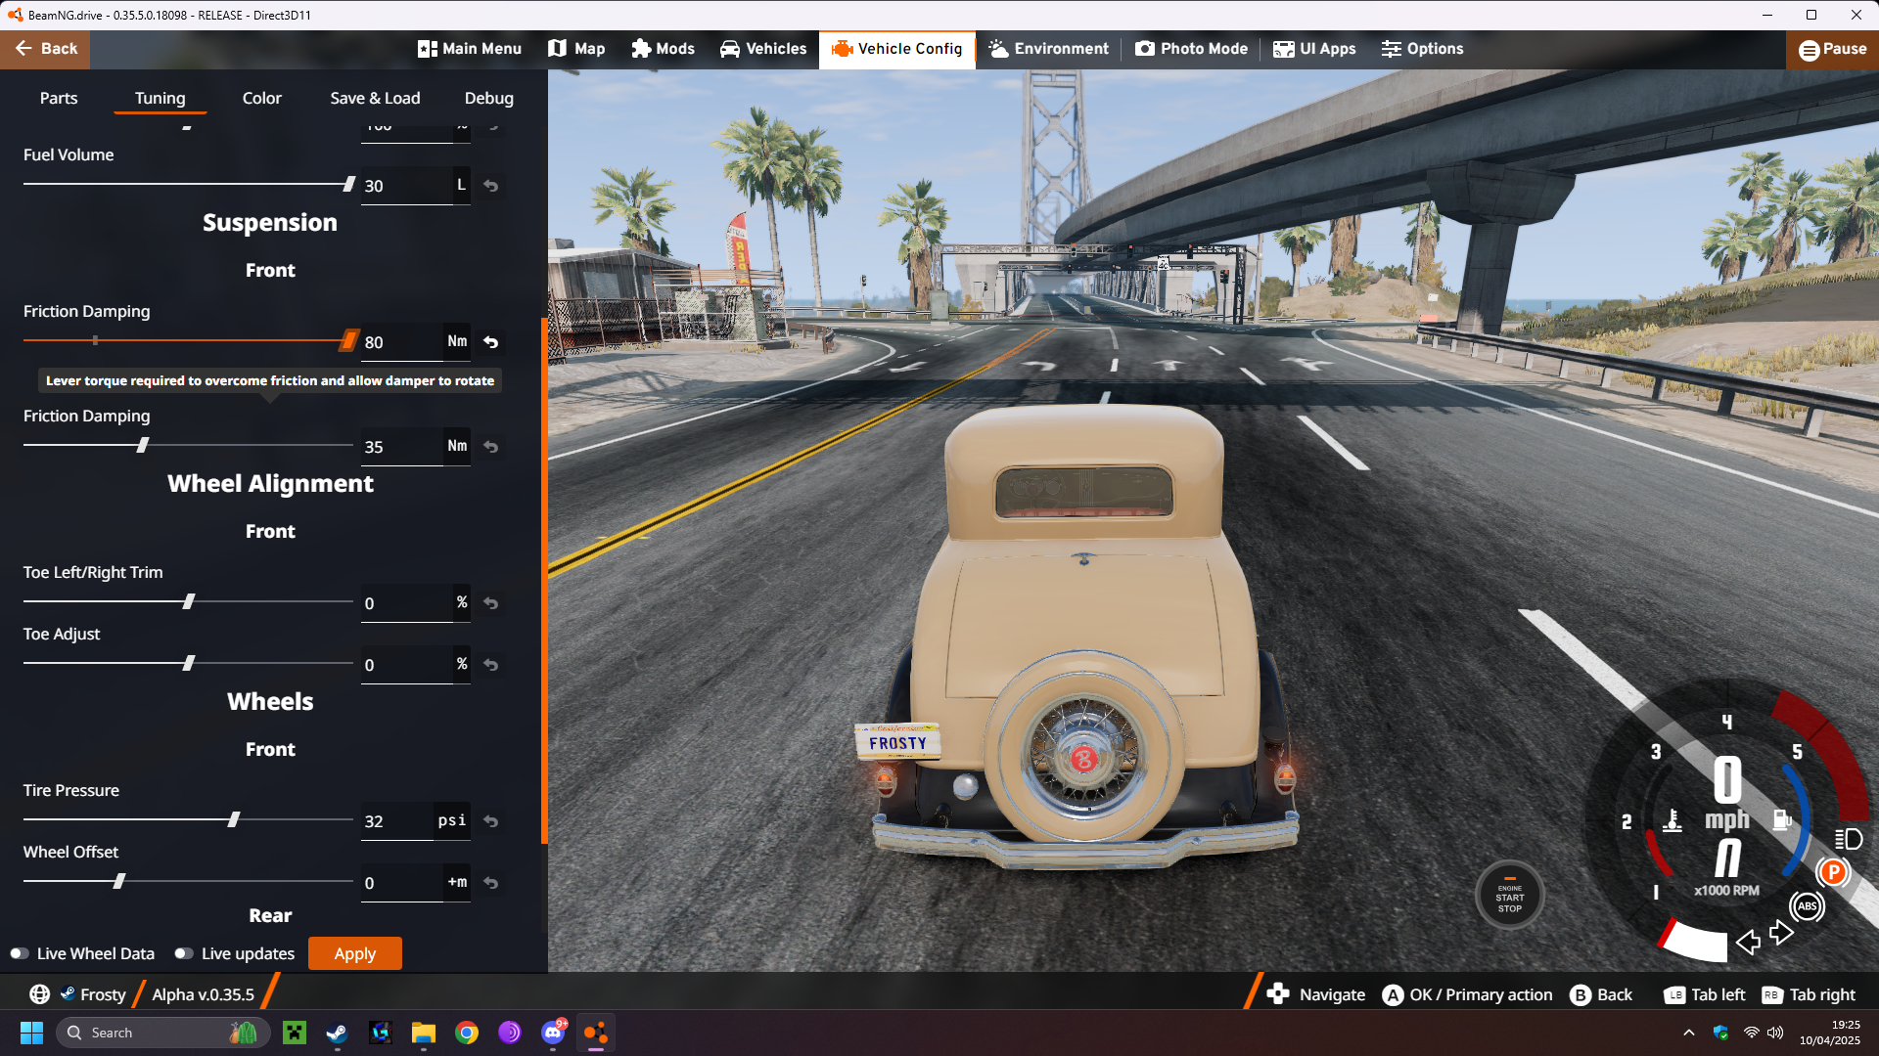Open UI Apps editor
This screenshot has height=1056, width=1879.
[1314, 49]
